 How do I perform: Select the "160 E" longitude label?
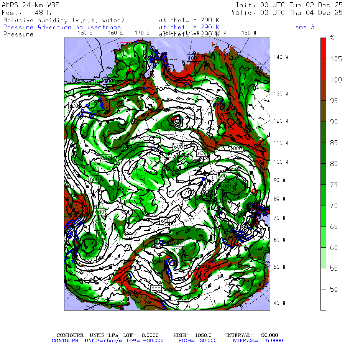point(115,33)
